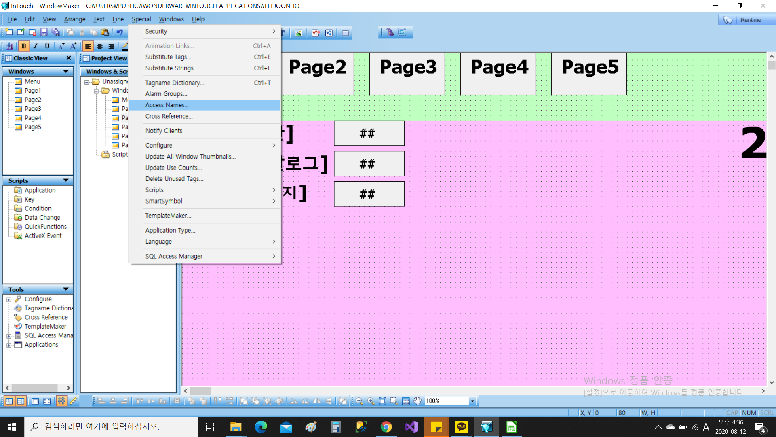Toggle Snap to Grid button
Image resolution: width=776 pixels, height=437 pixels.
tap(61, 401)
